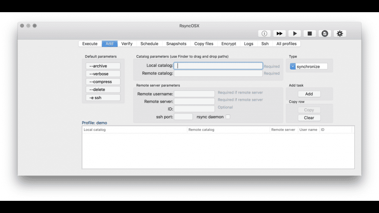
Task: Toggle the -e ssh parameter button
Action: click(103, 97)
